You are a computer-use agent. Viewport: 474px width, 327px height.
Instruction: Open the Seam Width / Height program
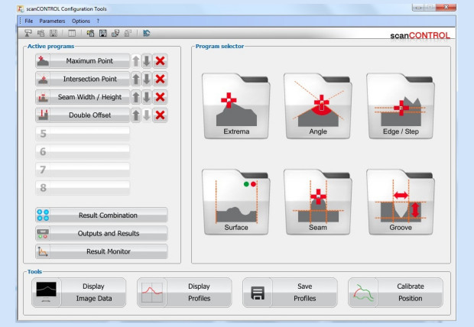tap(83, 97)
